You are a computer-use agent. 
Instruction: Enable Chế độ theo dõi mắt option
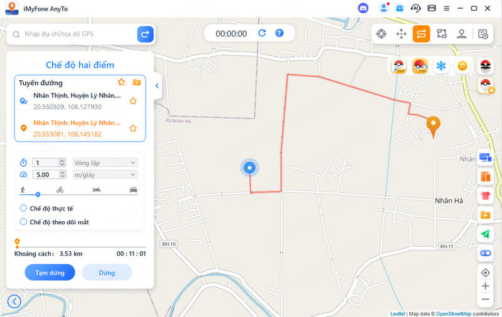click(x=23, y=222)
